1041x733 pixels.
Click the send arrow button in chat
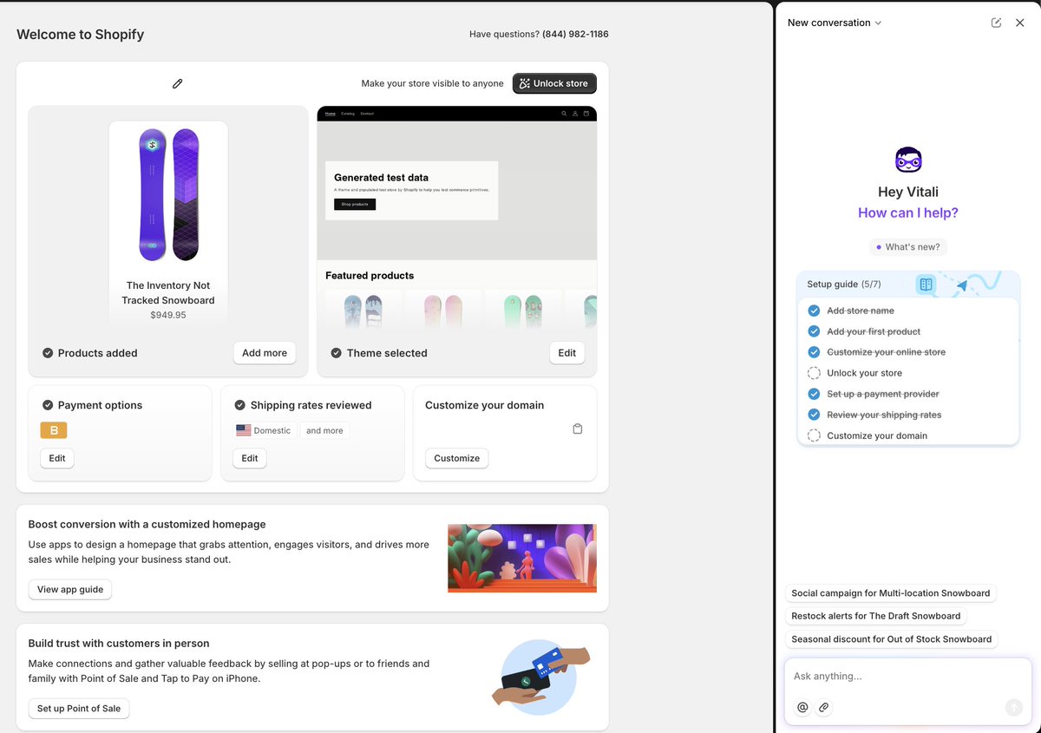[x=1013, y=708]
